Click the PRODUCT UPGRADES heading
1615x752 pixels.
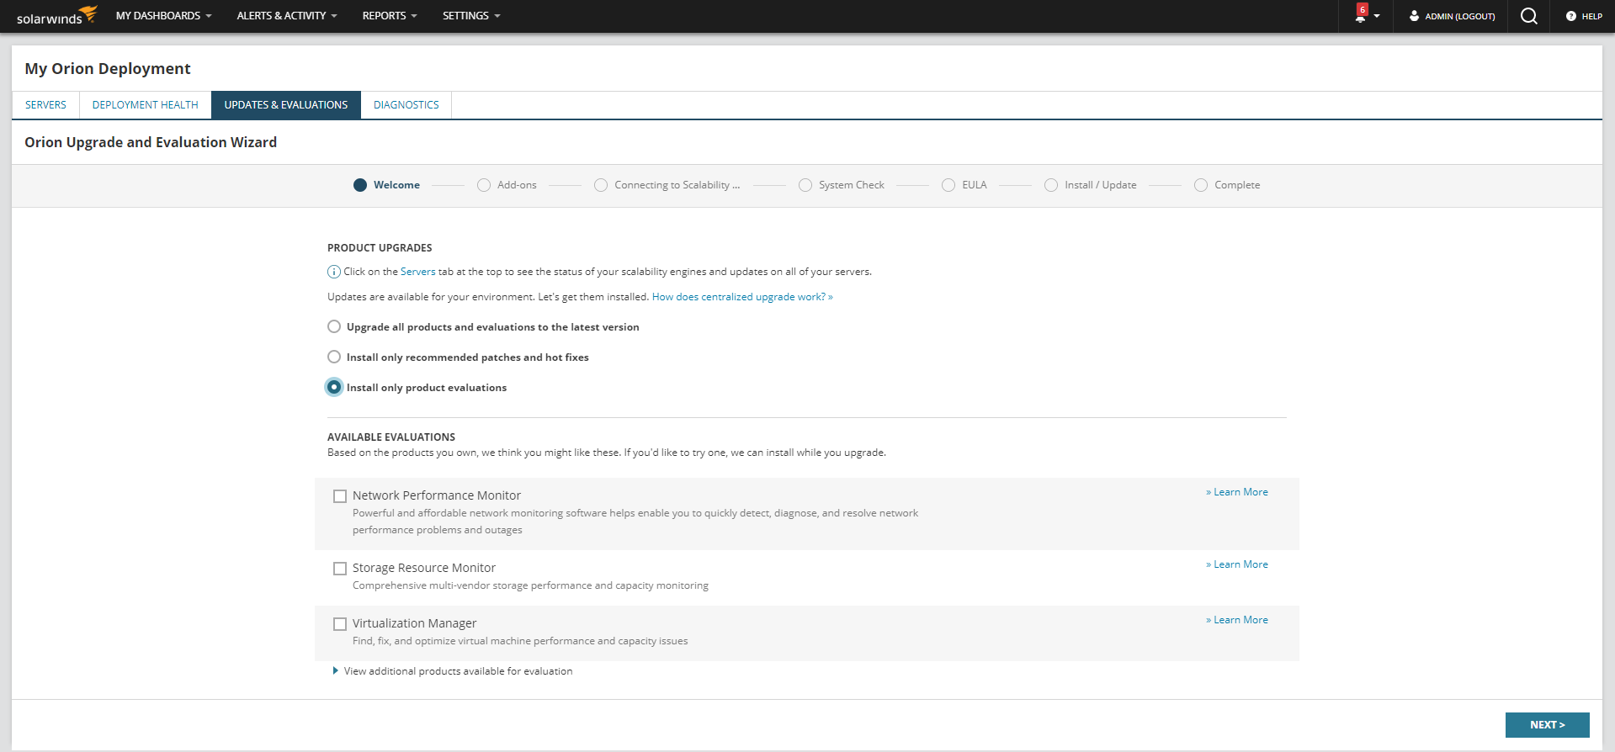380,248
